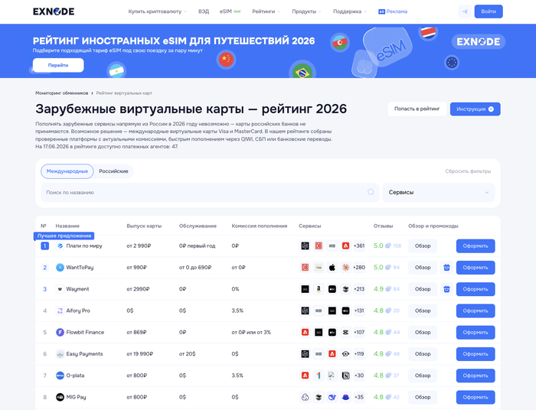Open the Telegram icon button in header
The height and width of the screenshot is (410, 536).
[465, 11]
